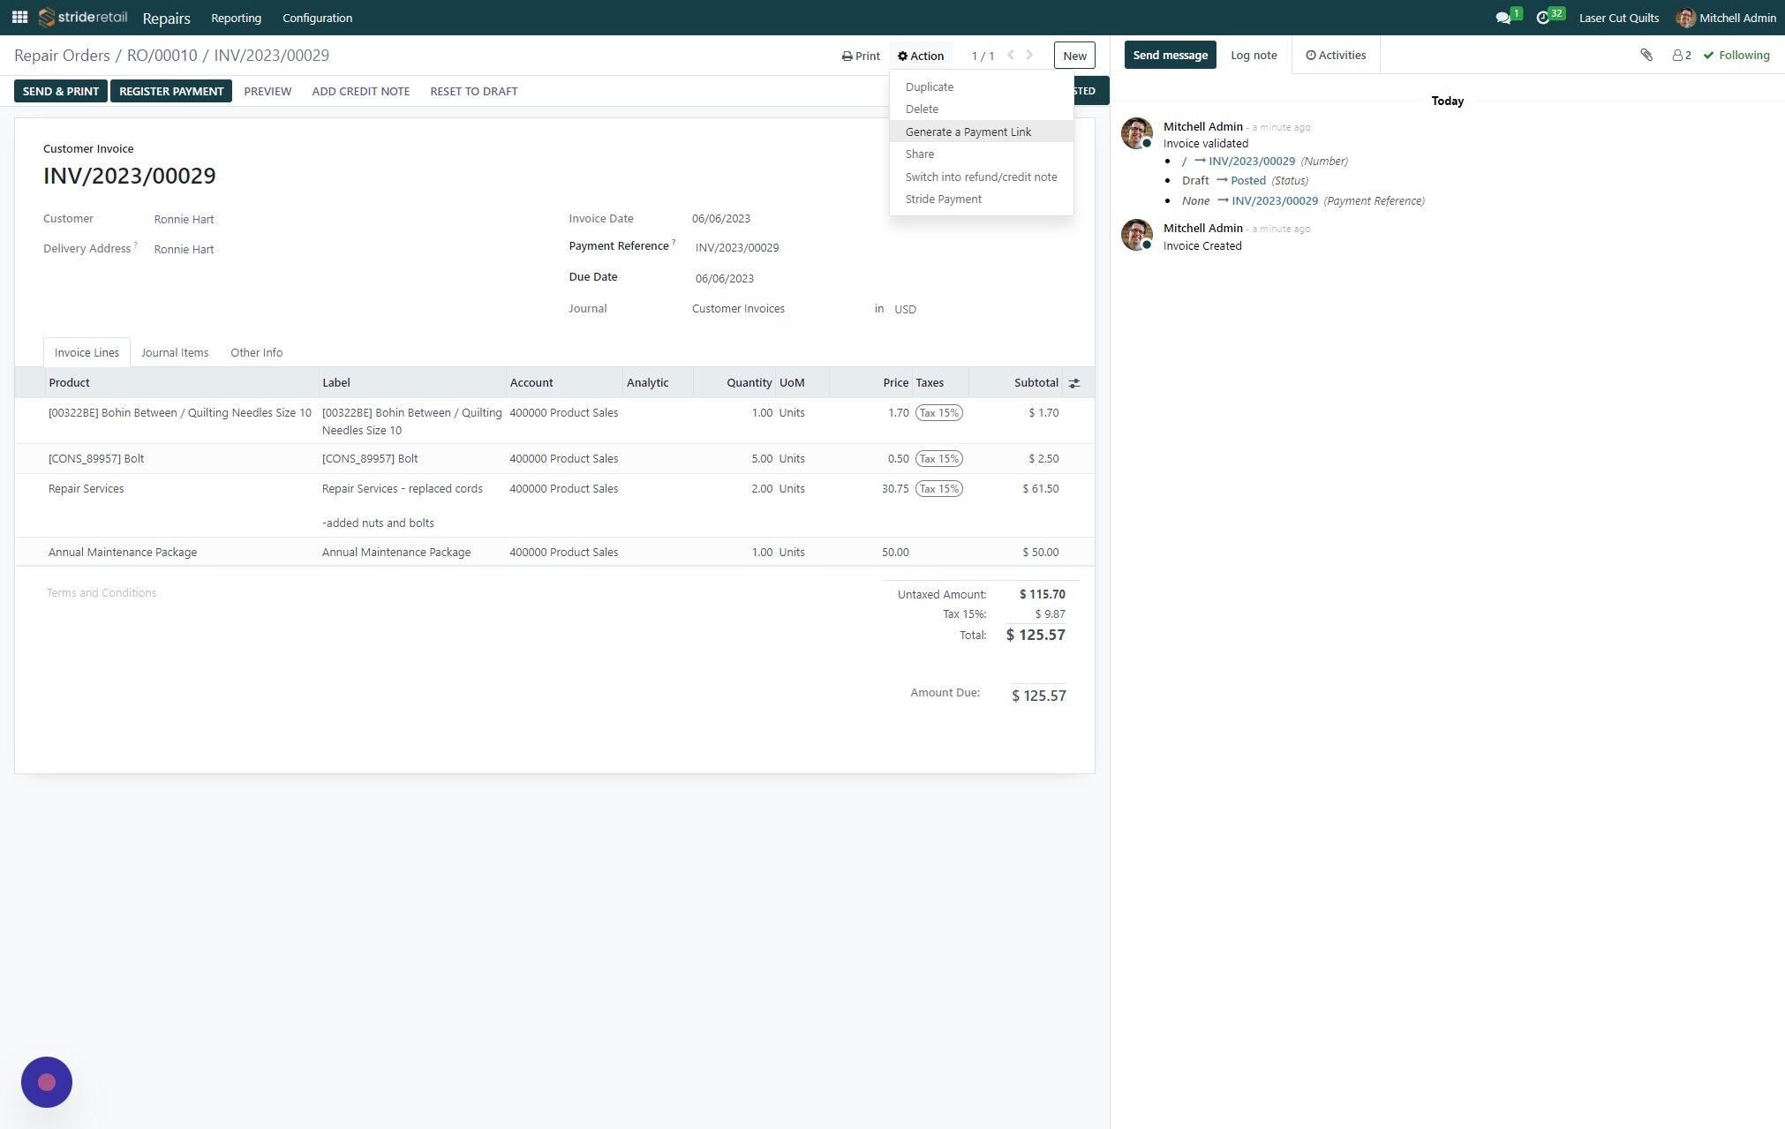Switch to Journal Items tab
1785x1129 pixels.
(x=175, y=352)
